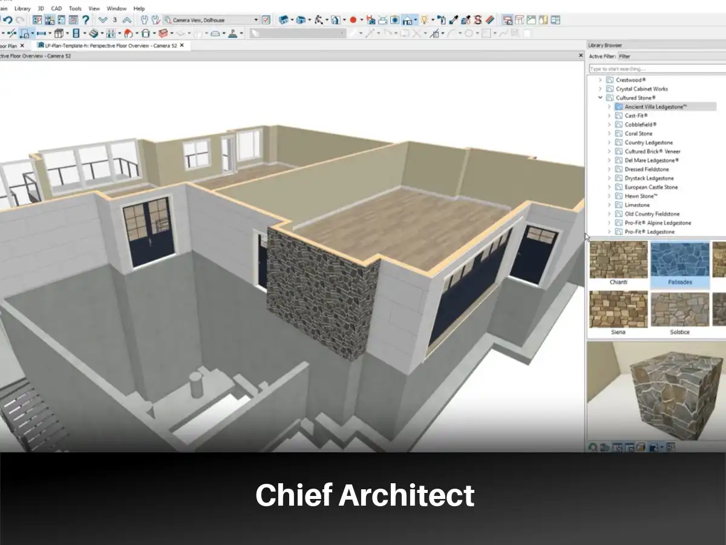The height and width of the screenshot is (545, 726).
Task: Go up one floor with up chevron
Action: [127, 20]
